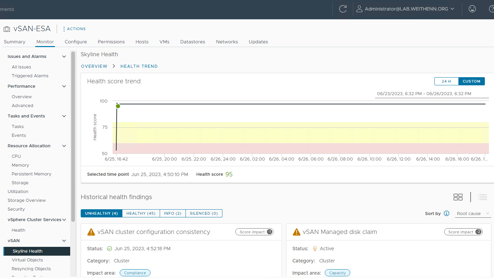Click the refresh icon in top bar
The image size is (494, 278).
(343, 9)
